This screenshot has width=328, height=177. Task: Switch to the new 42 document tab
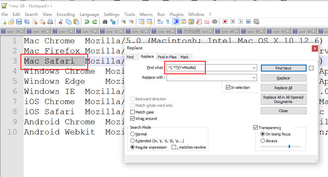[x=138, y=31]
